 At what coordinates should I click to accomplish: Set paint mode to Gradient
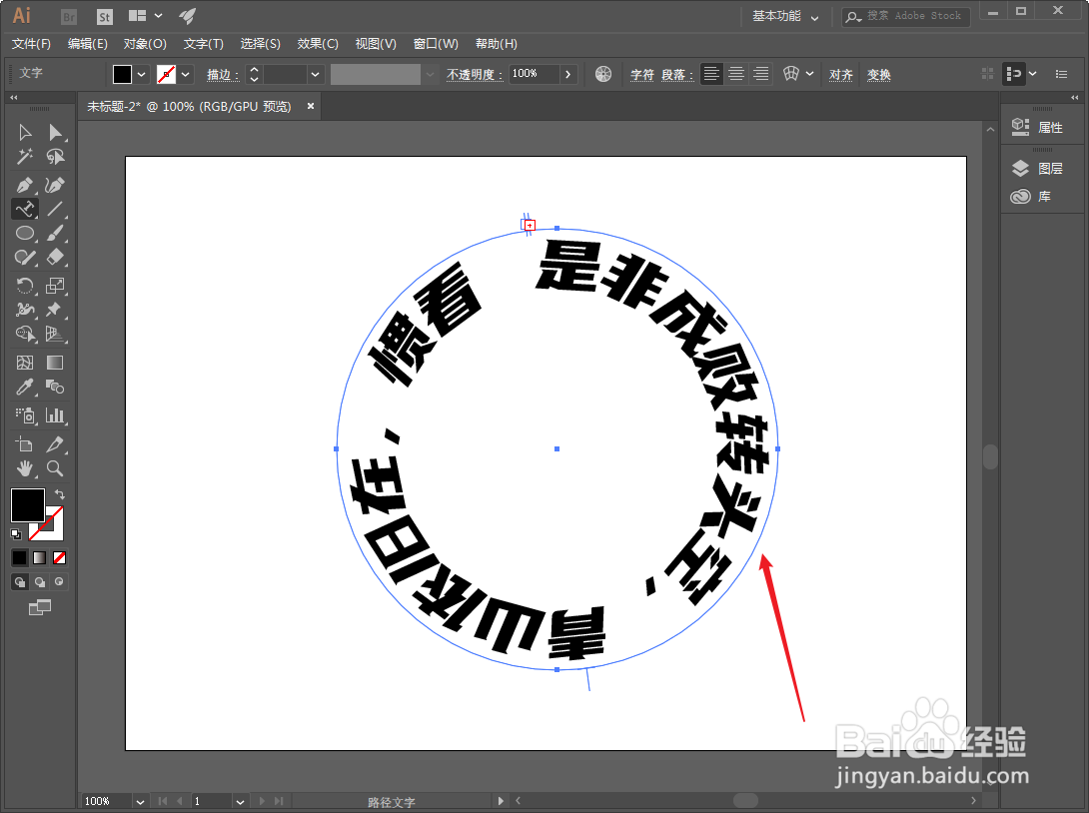tap(40, 557)
